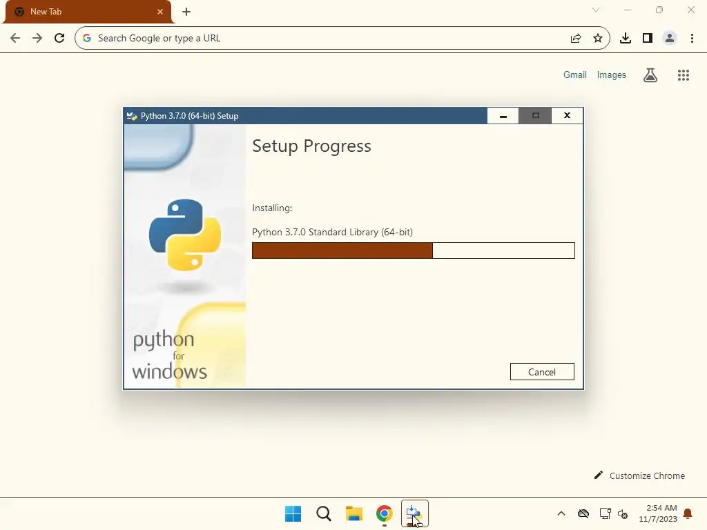Screen dimensions: 707x530
Task: Click Python Setup title bar icon
Action: point(132,116)
